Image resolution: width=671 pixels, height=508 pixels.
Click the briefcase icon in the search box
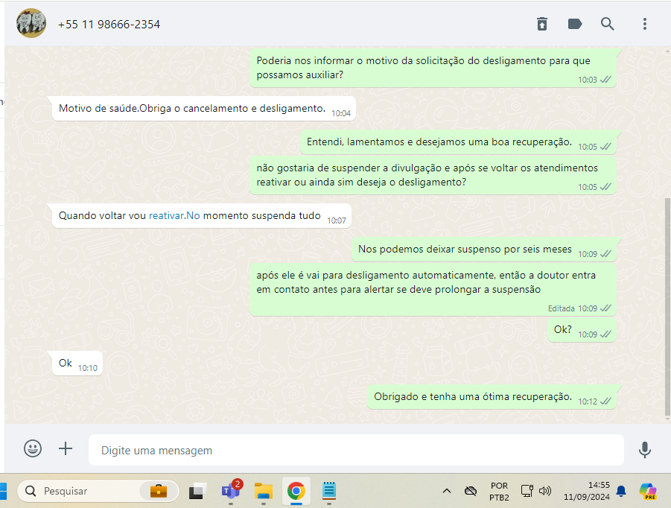click(x=159, y=491)
